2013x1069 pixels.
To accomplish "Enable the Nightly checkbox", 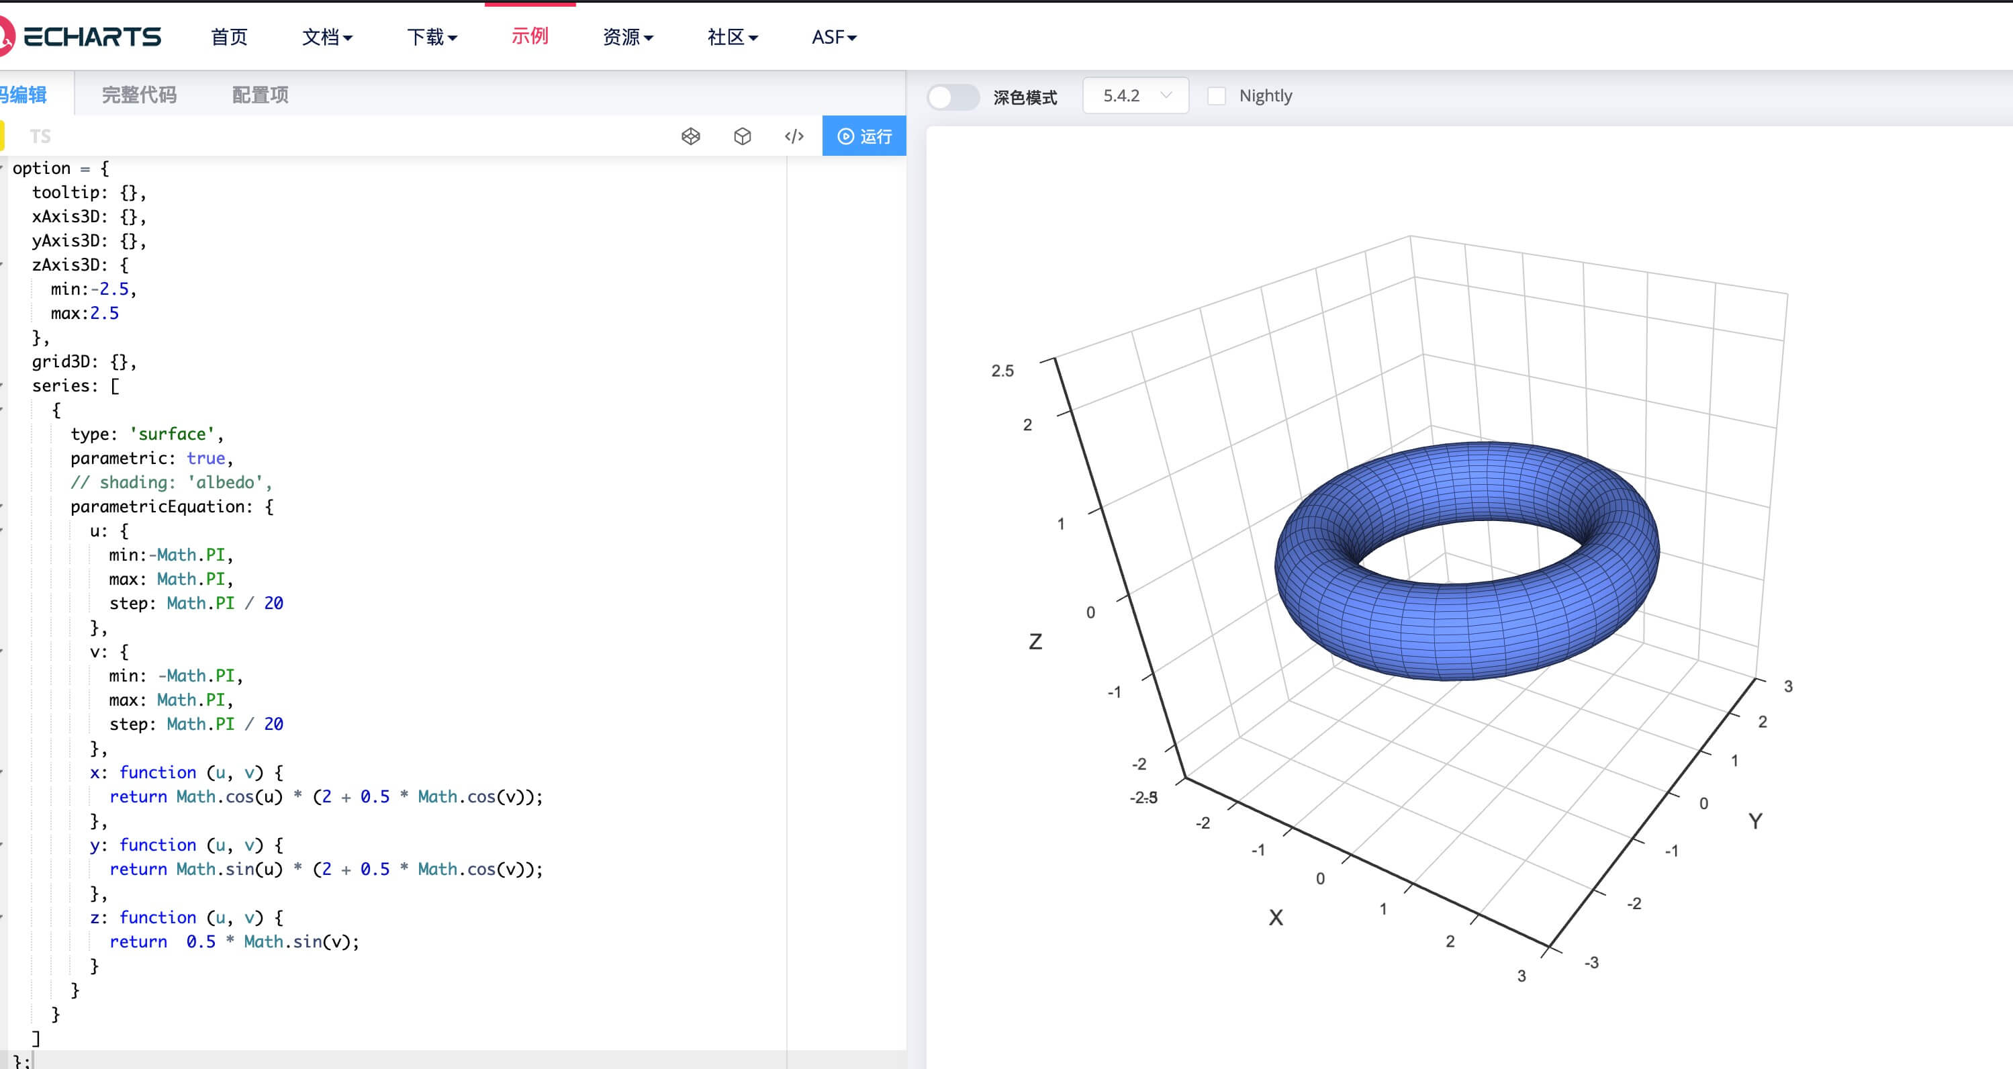I will 1216,96.
